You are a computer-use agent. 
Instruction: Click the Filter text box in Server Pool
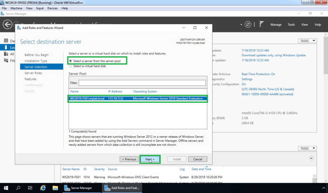142,83
